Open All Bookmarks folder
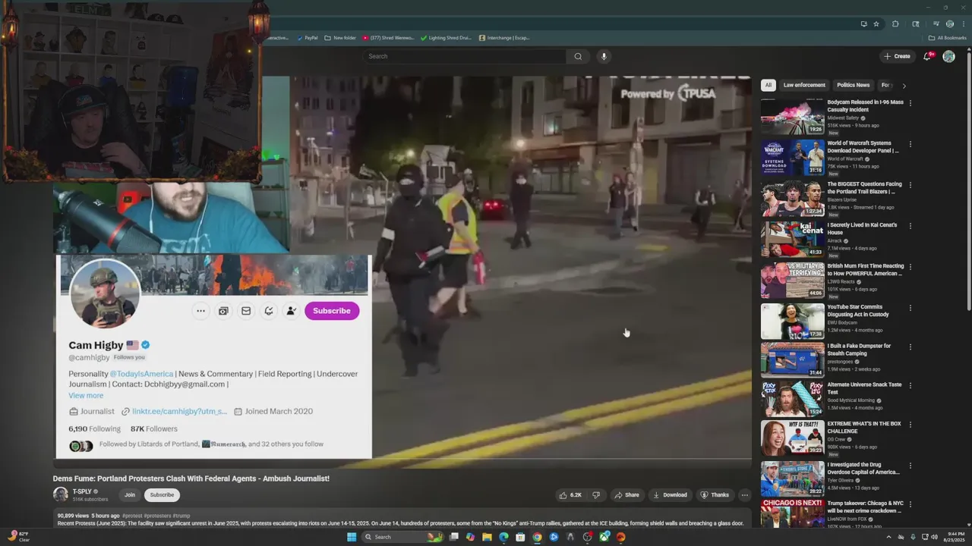Viewport: 972px width, 546px height. click(x=947, y=38)
